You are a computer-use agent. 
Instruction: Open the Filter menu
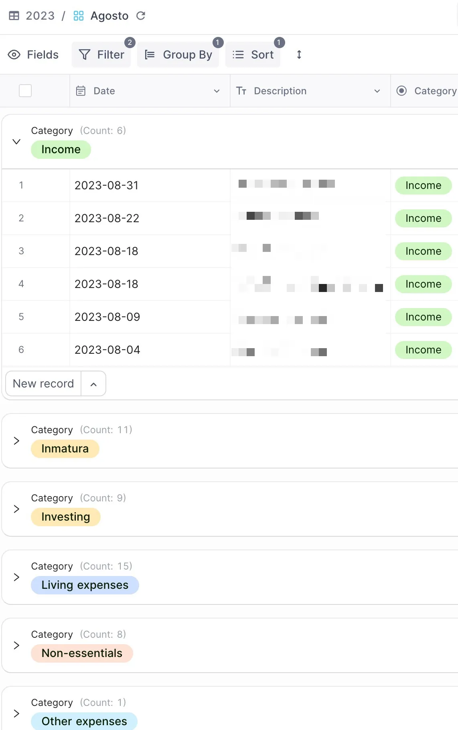(102, 55)
